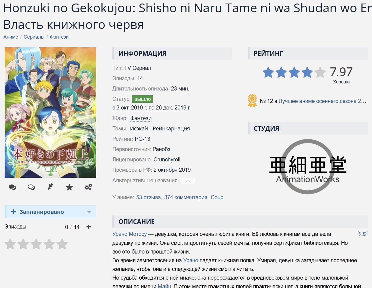Click the filled speech bubbles comment icon
This screenshot has width=372, height=288.
tap(13, 187)
